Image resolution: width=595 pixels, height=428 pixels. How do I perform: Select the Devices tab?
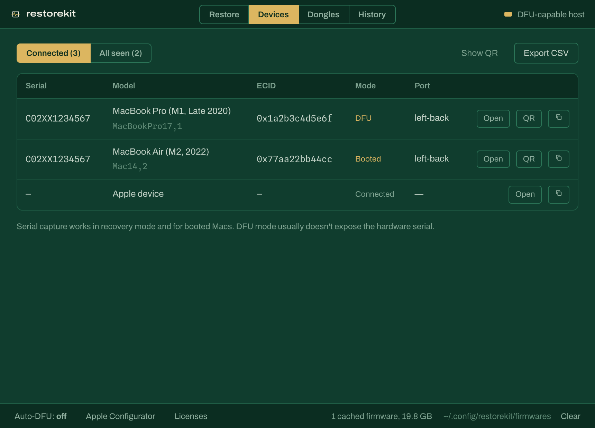pyautogui.click(x=273, y=14)
